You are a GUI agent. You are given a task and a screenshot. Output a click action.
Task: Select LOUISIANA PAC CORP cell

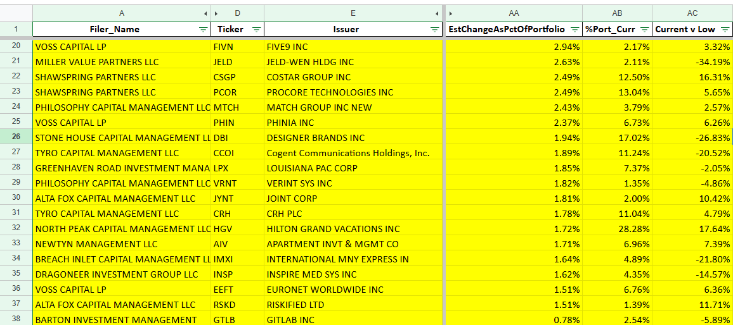pyautogui.click(x=353, y=168)
